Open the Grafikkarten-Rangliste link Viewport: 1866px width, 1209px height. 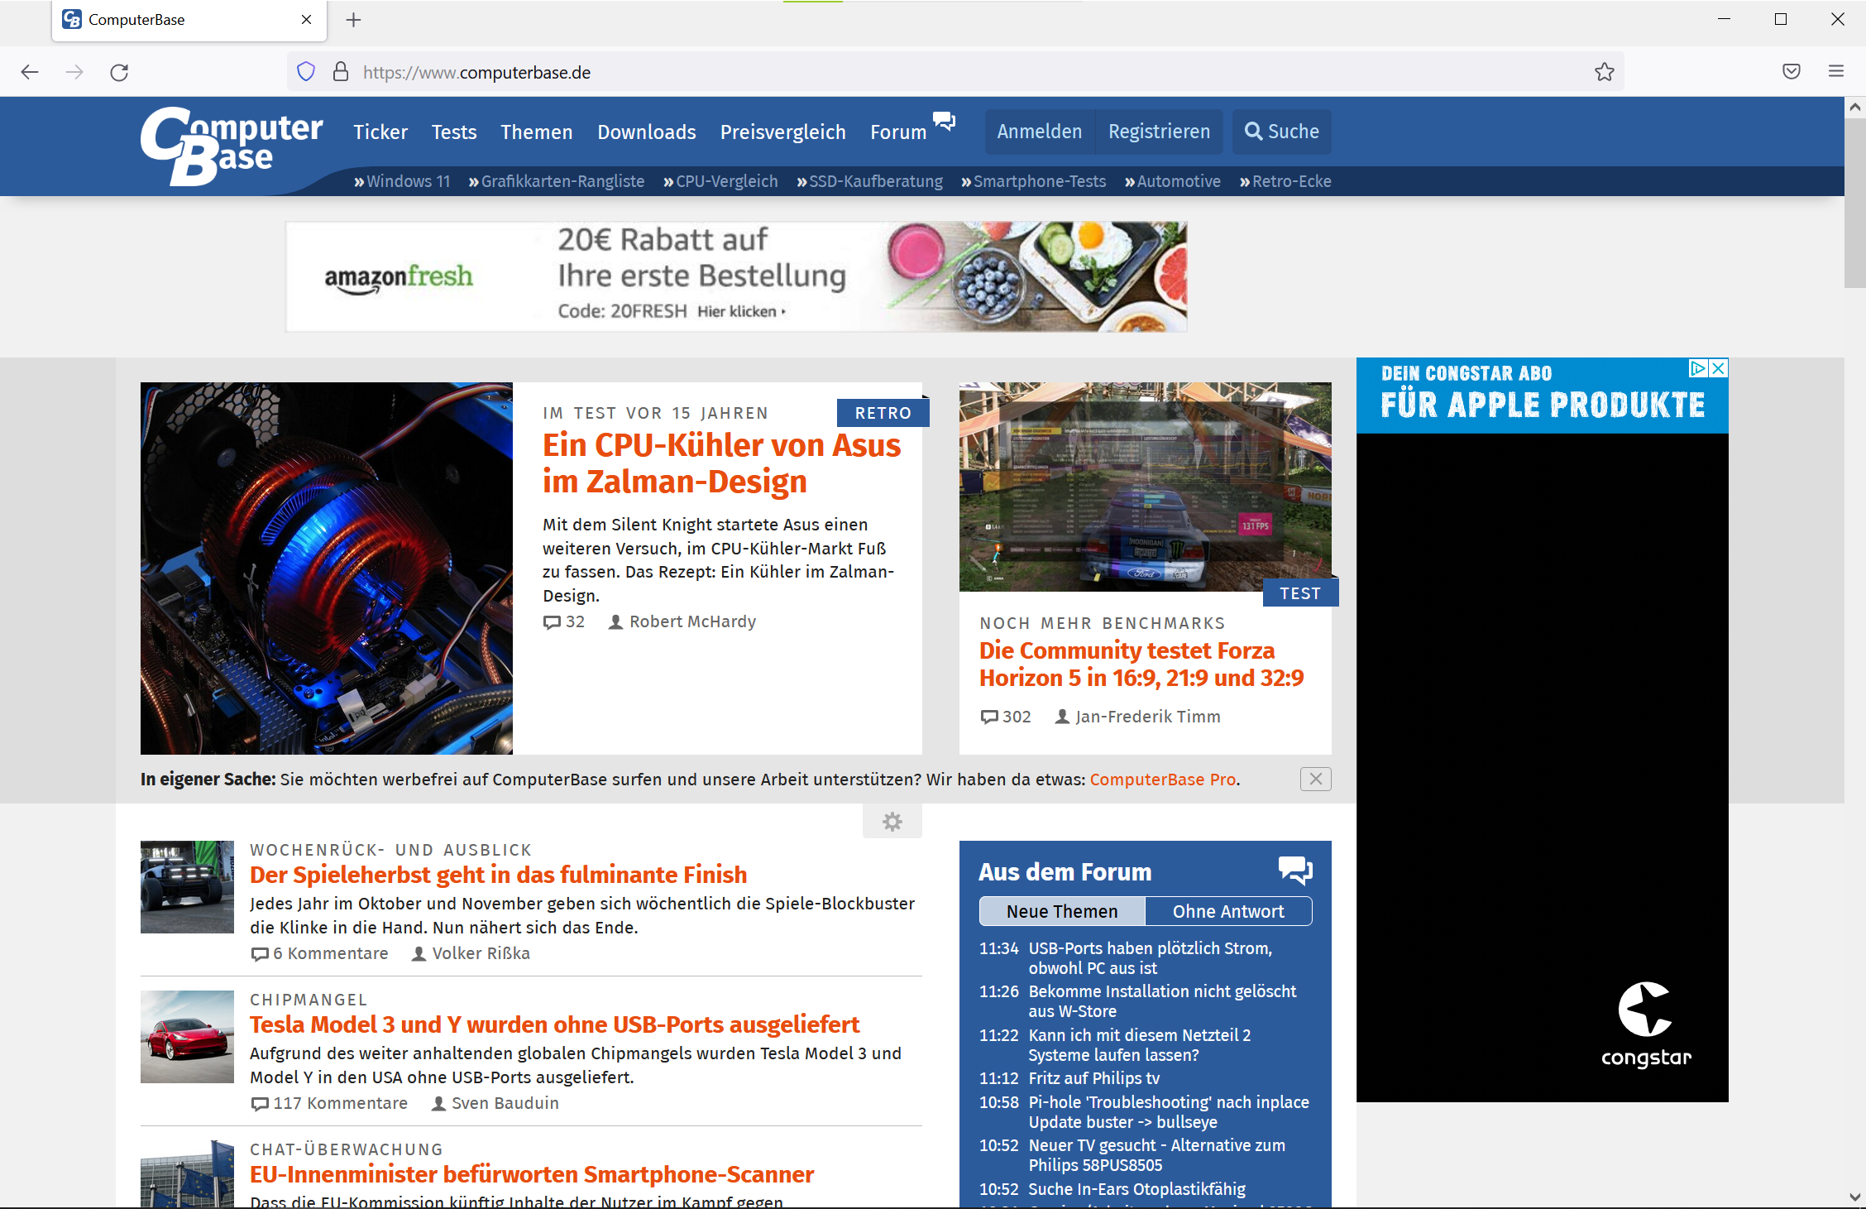pos(562,181)
